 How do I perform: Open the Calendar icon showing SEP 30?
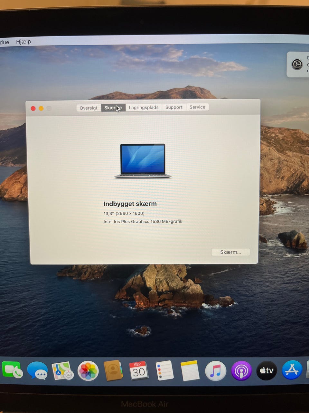[x=138, y=371]
